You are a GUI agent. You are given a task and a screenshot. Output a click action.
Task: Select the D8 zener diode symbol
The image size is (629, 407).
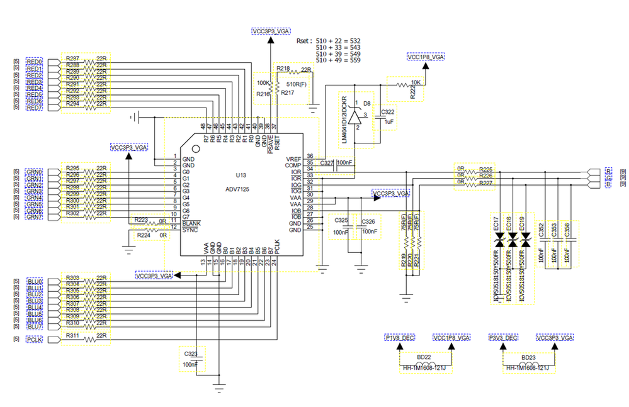point(354,116)
